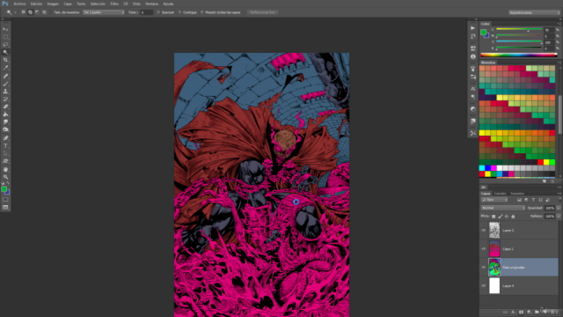
Task: Click the foreground color green swatch in toolbox
Action: [4, 188]
